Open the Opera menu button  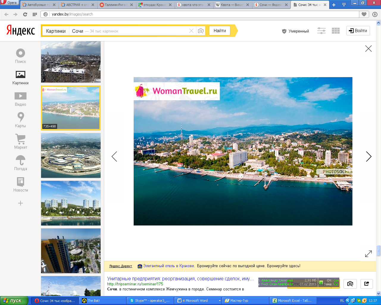pyautogui.click(x=10, y=3)
